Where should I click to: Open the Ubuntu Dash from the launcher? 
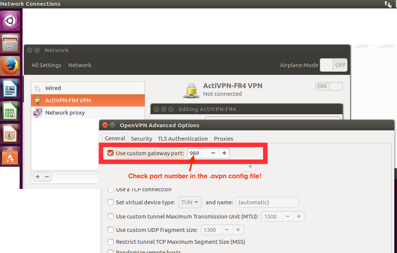pyautogui.click(x=10, y=20)
